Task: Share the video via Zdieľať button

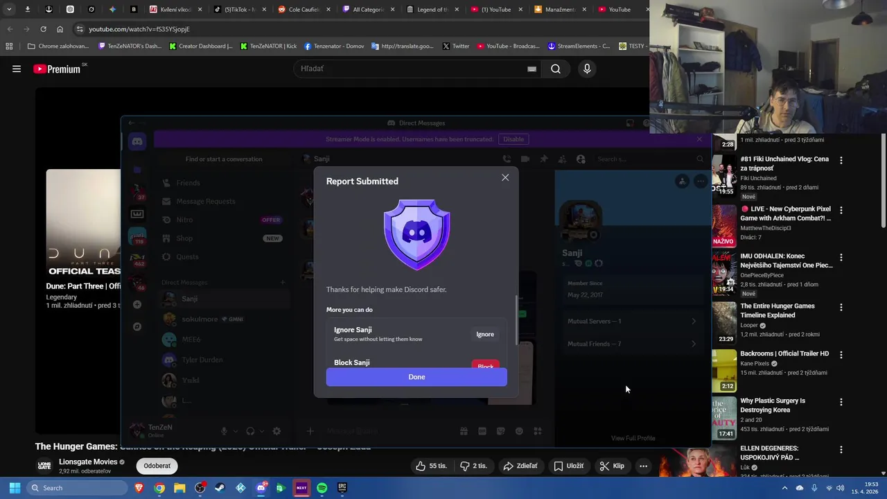Action: click(520, 466)
